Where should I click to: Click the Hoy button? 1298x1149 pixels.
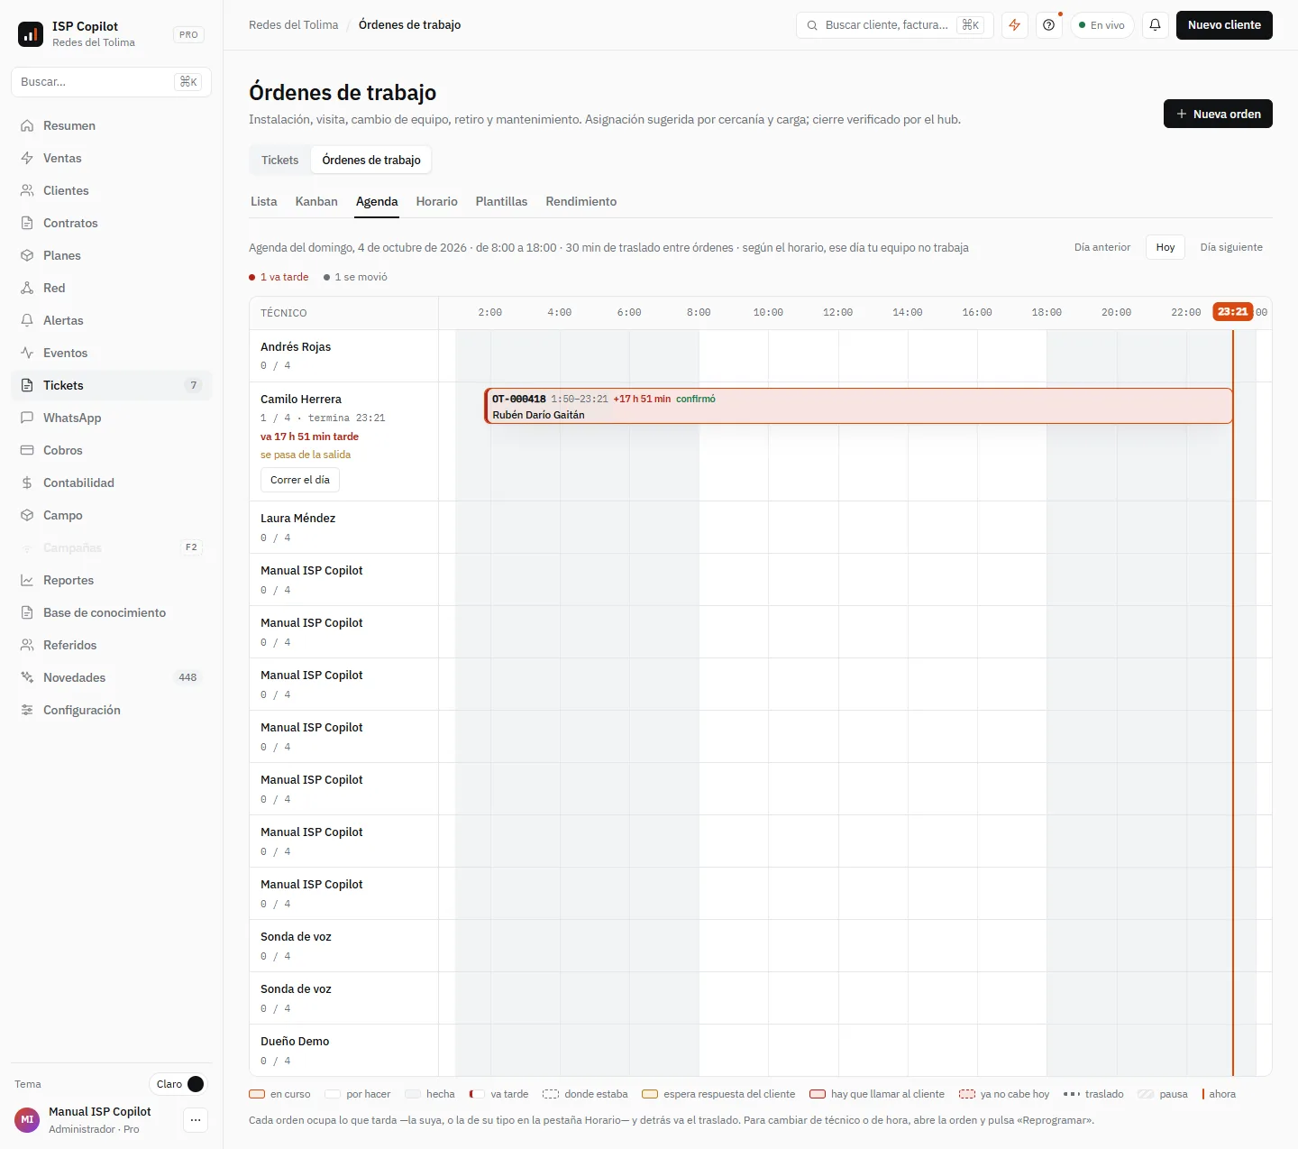point(1165,247)
